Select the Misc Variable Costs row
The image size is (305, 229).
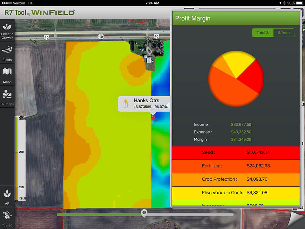[x=235, y=193]
